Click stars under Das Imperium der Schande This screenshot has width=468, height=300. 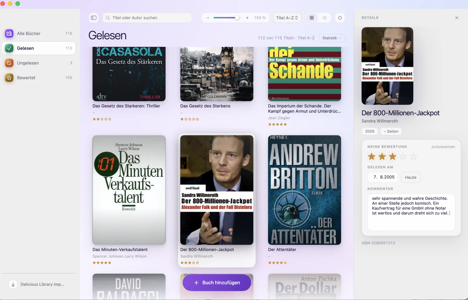[277, 125]
